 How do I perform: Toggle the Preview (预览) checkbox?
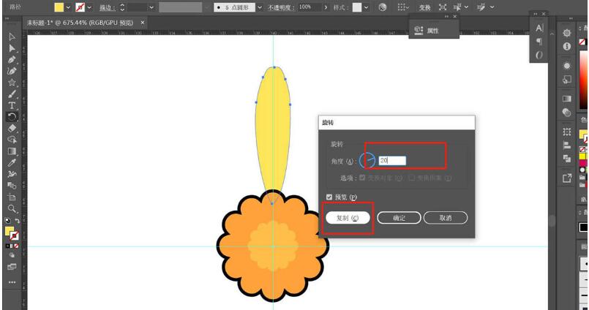pos(329,197)
